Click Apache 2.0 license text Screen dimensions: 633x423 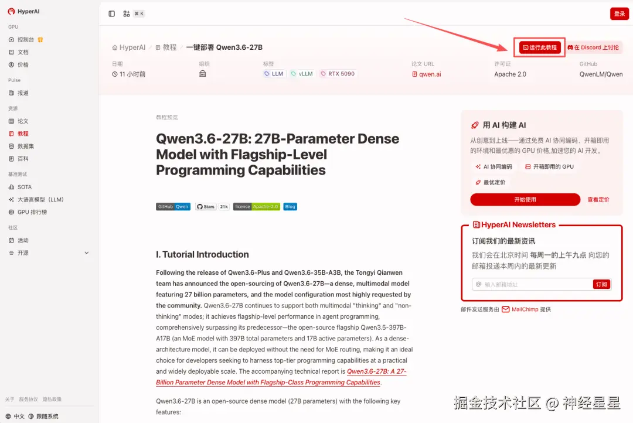click(511, 74)
